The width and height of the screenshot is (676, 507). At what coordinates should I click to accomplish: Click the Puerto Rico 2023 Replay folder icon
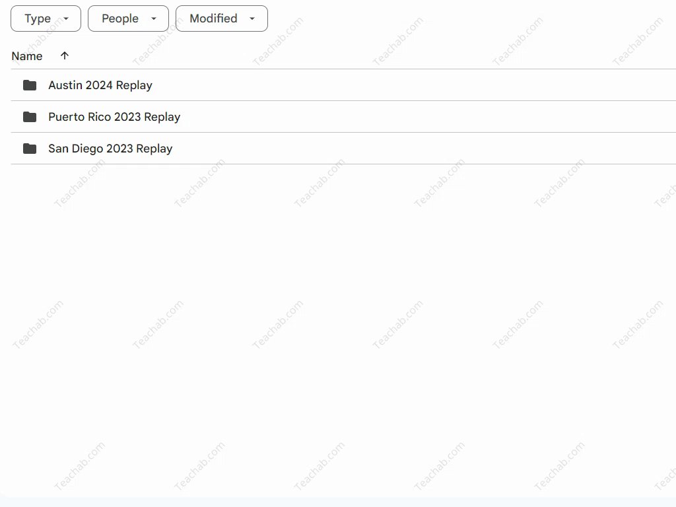click(30, 117)
